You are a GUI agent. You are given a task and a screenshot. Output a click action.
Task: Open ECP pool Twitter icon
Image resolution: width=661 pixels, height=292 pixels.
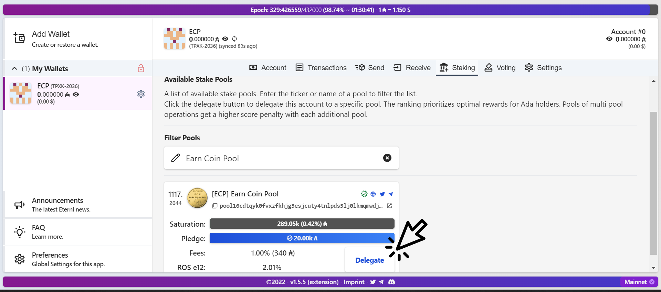(x=382, y=194)
